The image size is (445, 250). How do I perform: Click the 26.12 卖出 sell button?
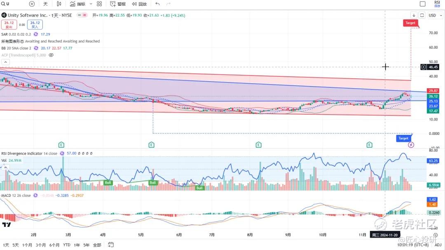coord(9,25)
